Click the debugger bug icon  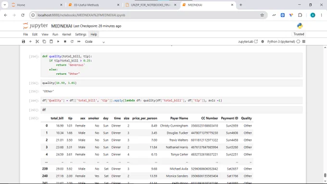click(263, 41)
